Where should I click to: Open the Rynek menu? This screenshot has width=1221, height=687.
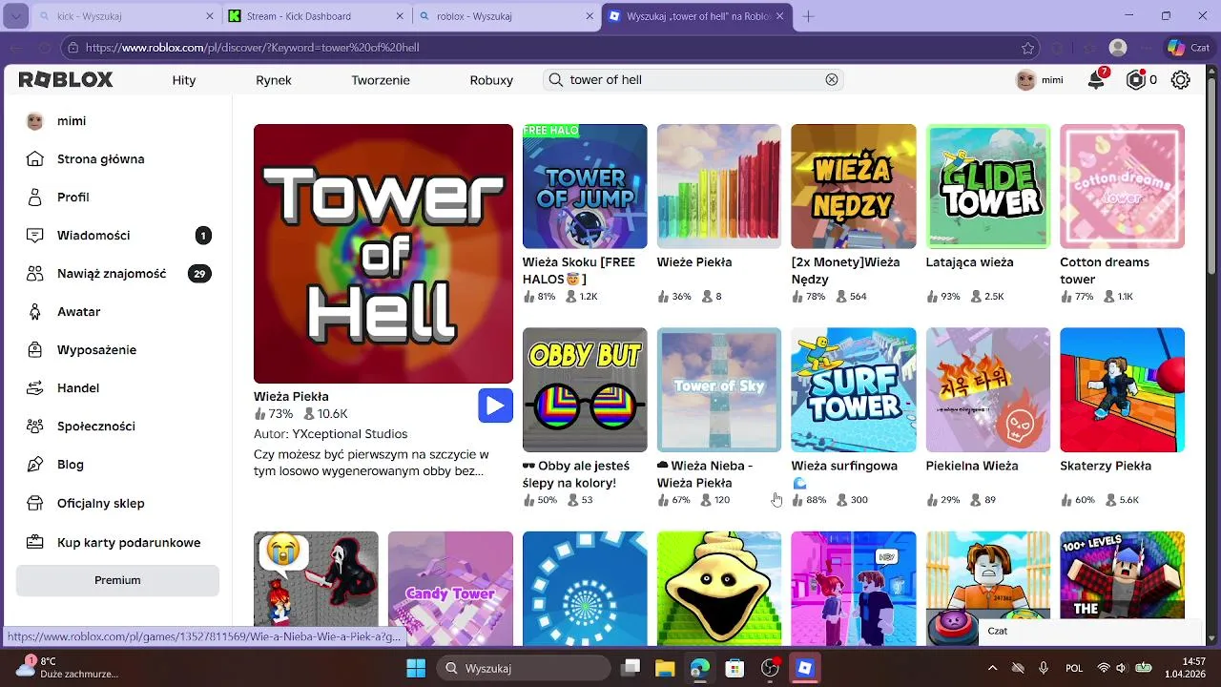point(274,80)
